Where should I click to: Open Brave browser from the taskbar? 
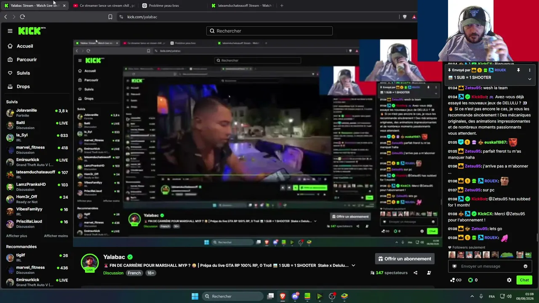283,296
